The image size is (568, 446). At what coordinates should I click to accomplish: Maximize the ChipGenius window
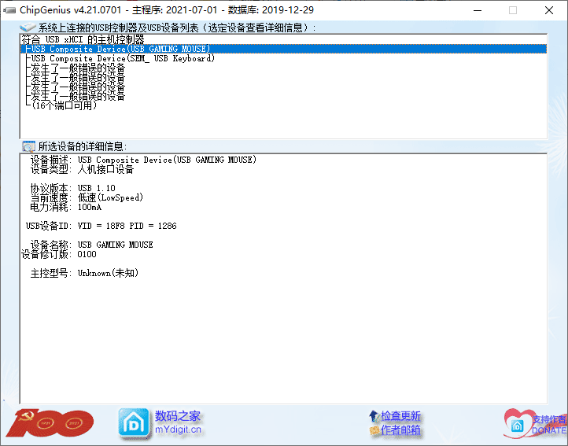(x=513, y=10)
